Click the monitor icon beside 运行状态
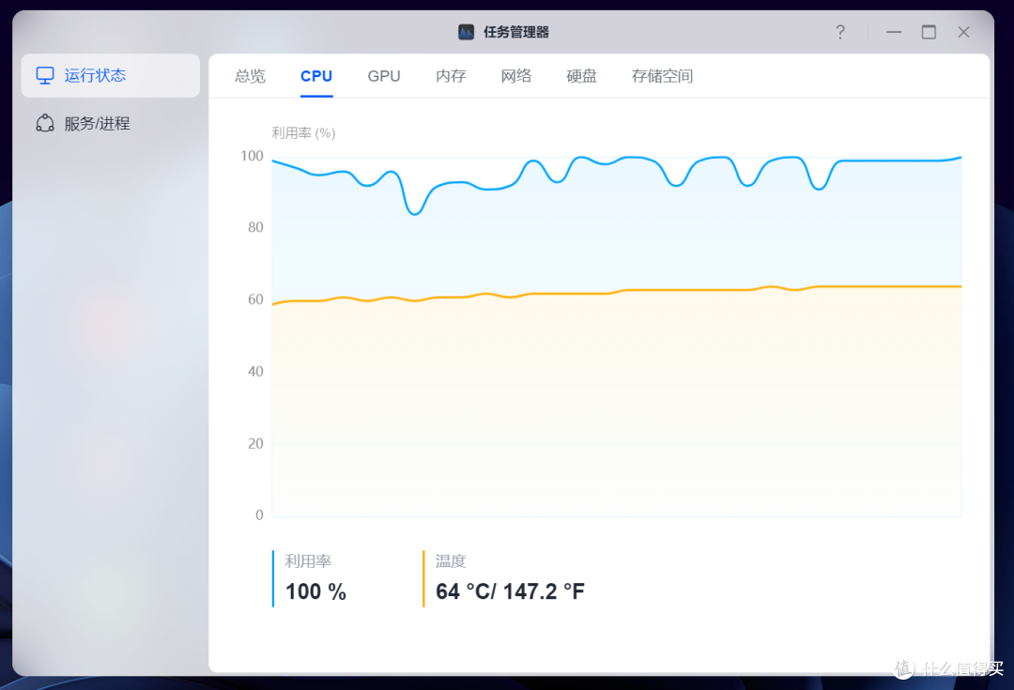 coord(45,76)
